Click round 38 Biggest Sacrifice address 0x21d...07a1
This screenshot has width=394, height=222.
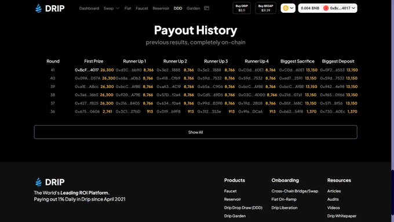(290, 95)
